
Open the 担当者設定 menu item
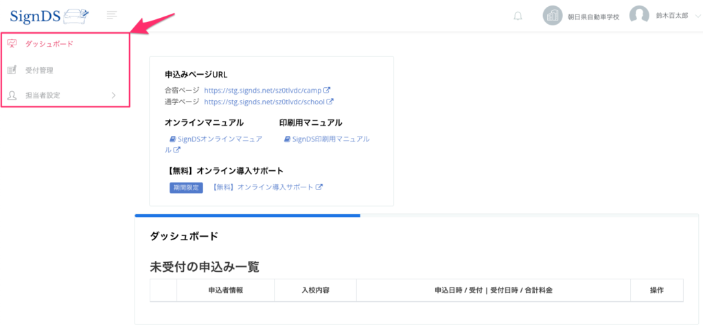(x=43, y=95)
